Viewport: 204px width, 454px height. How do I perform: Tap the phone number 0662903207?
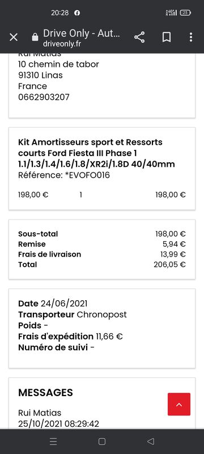44,97
